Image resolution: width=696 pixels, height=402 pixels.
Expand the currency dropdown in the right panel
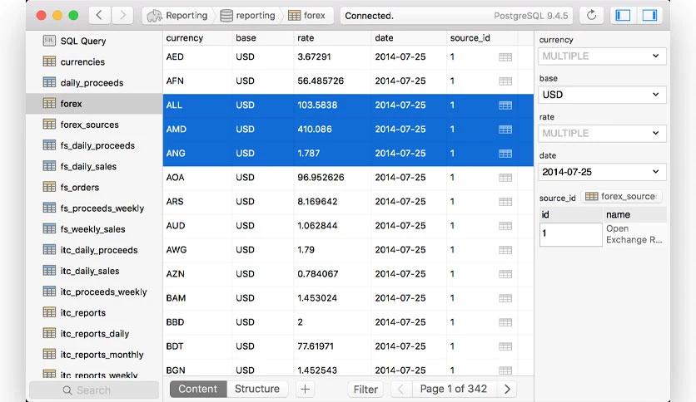(x=602, y=56)
